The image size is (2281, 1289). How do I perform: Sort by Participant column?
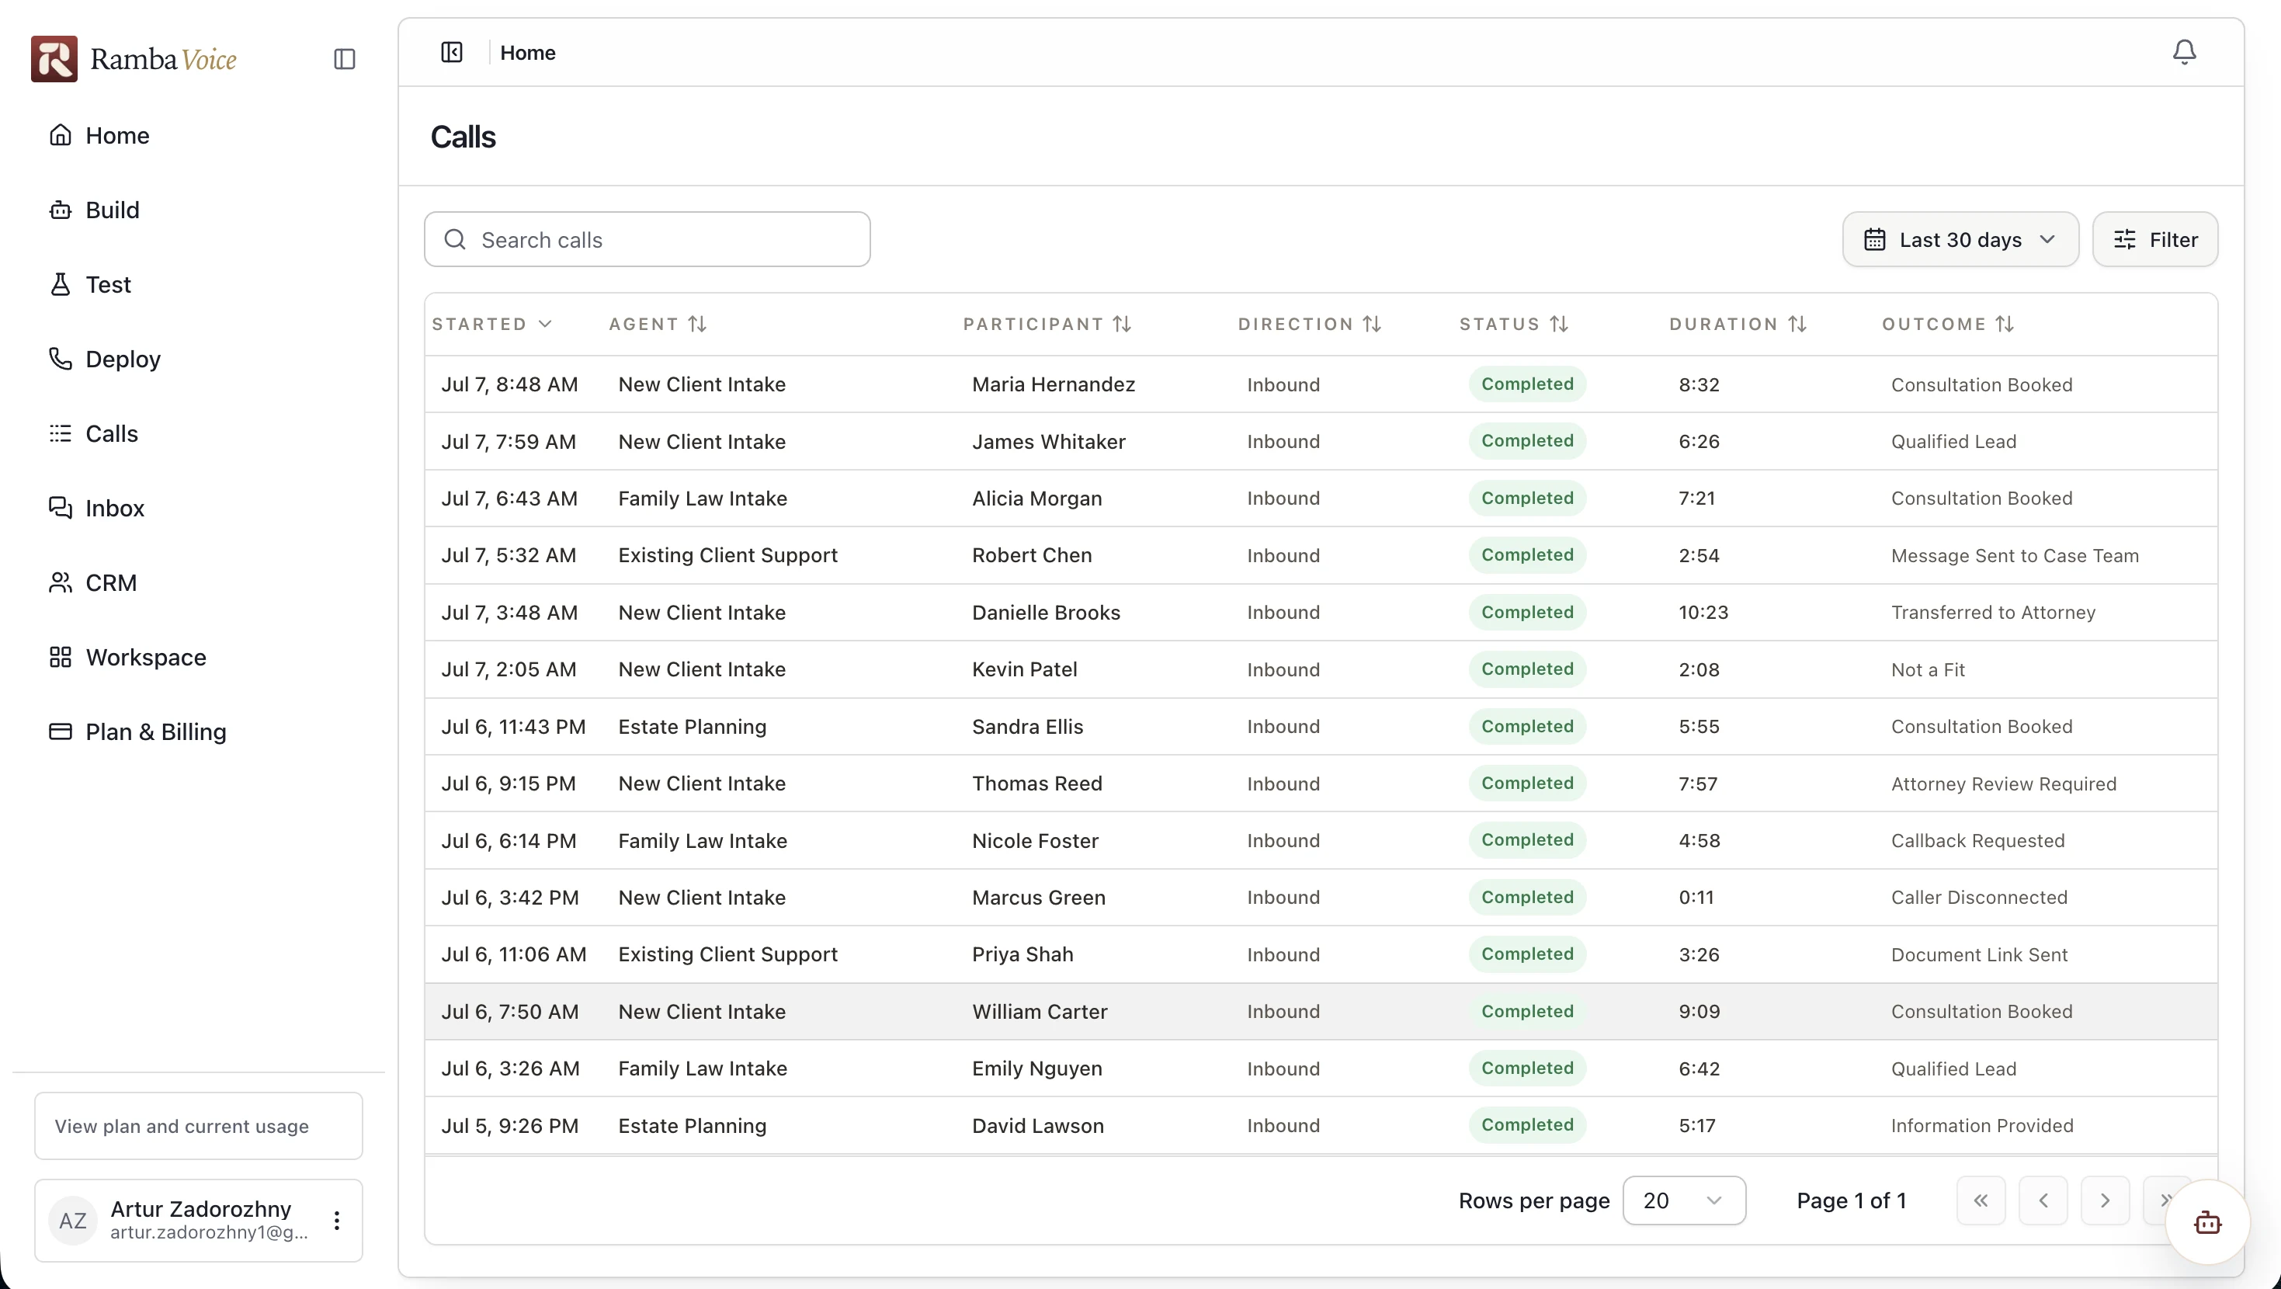point(1047,325)
